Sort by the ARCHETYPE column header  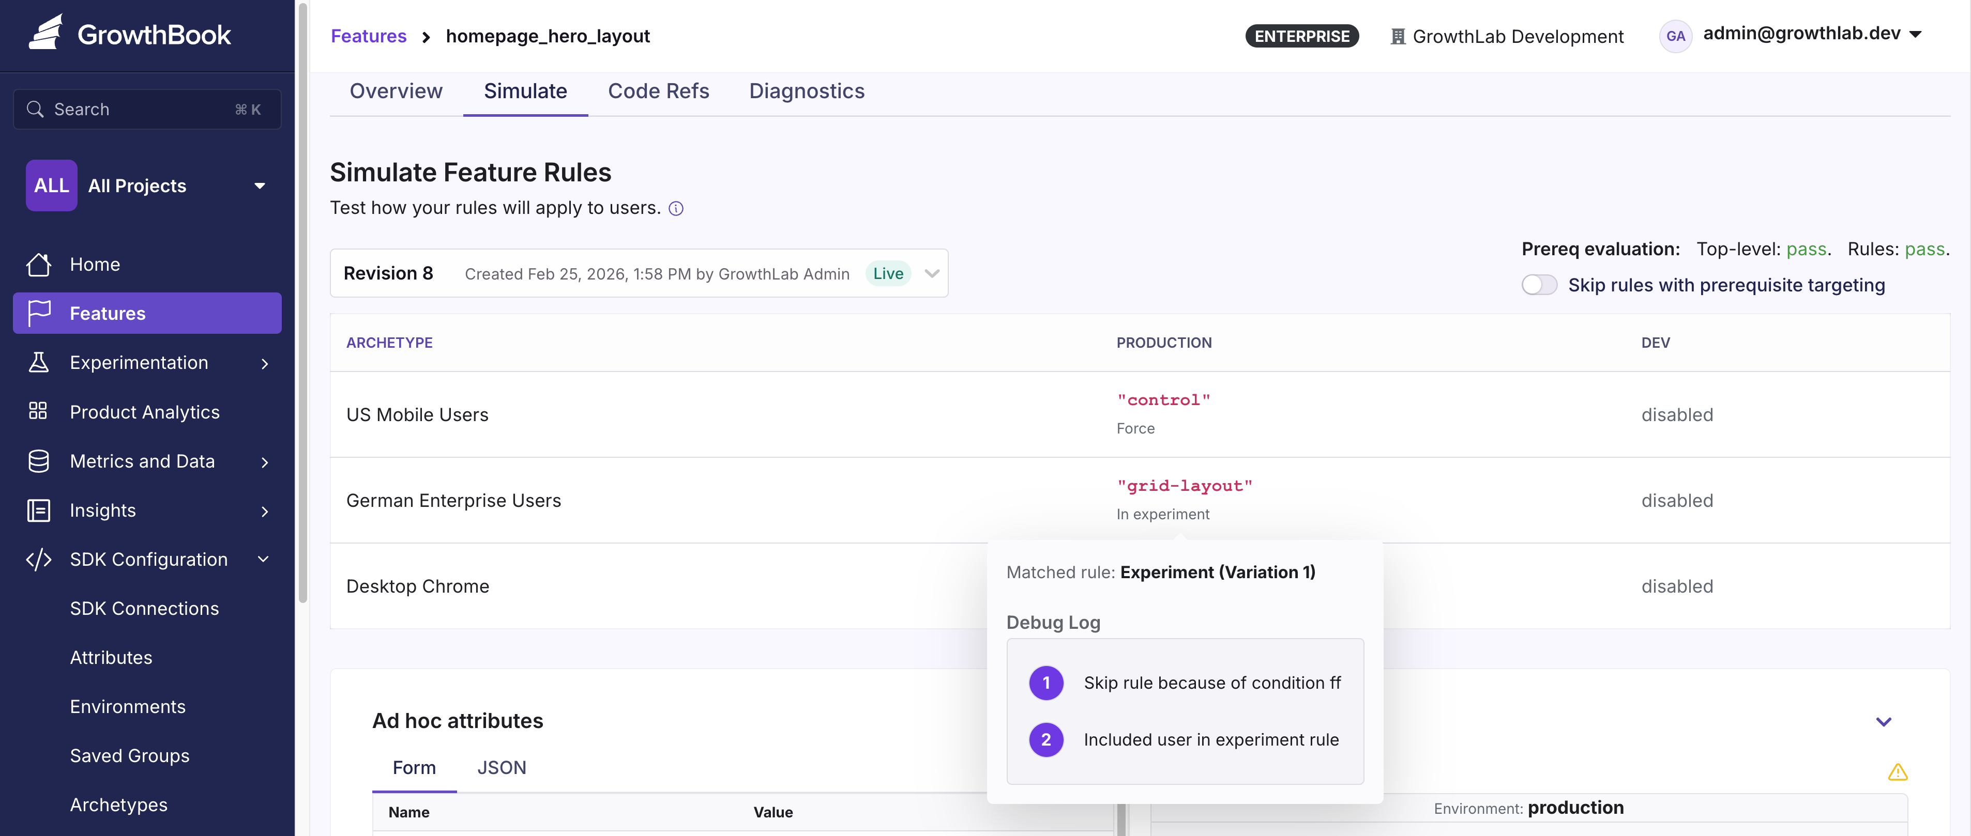(x=389, y=343)
